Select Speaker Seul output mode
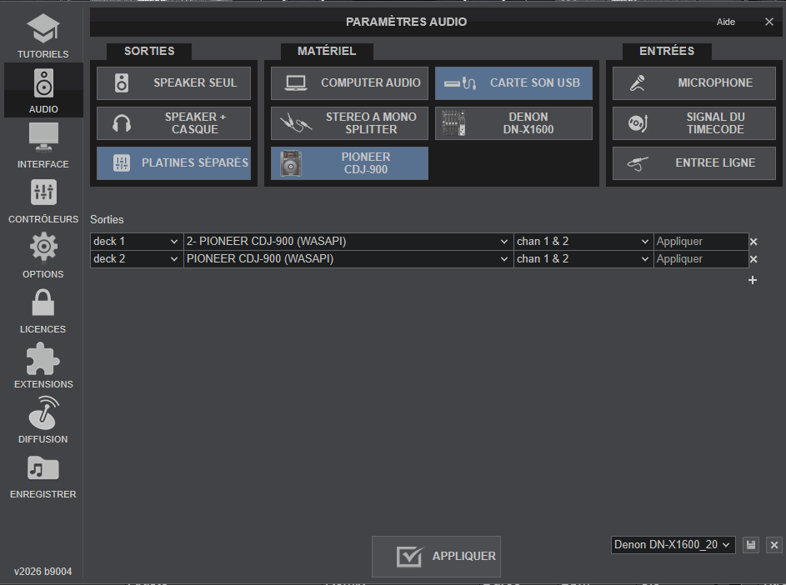 click(x=173, y=83)
